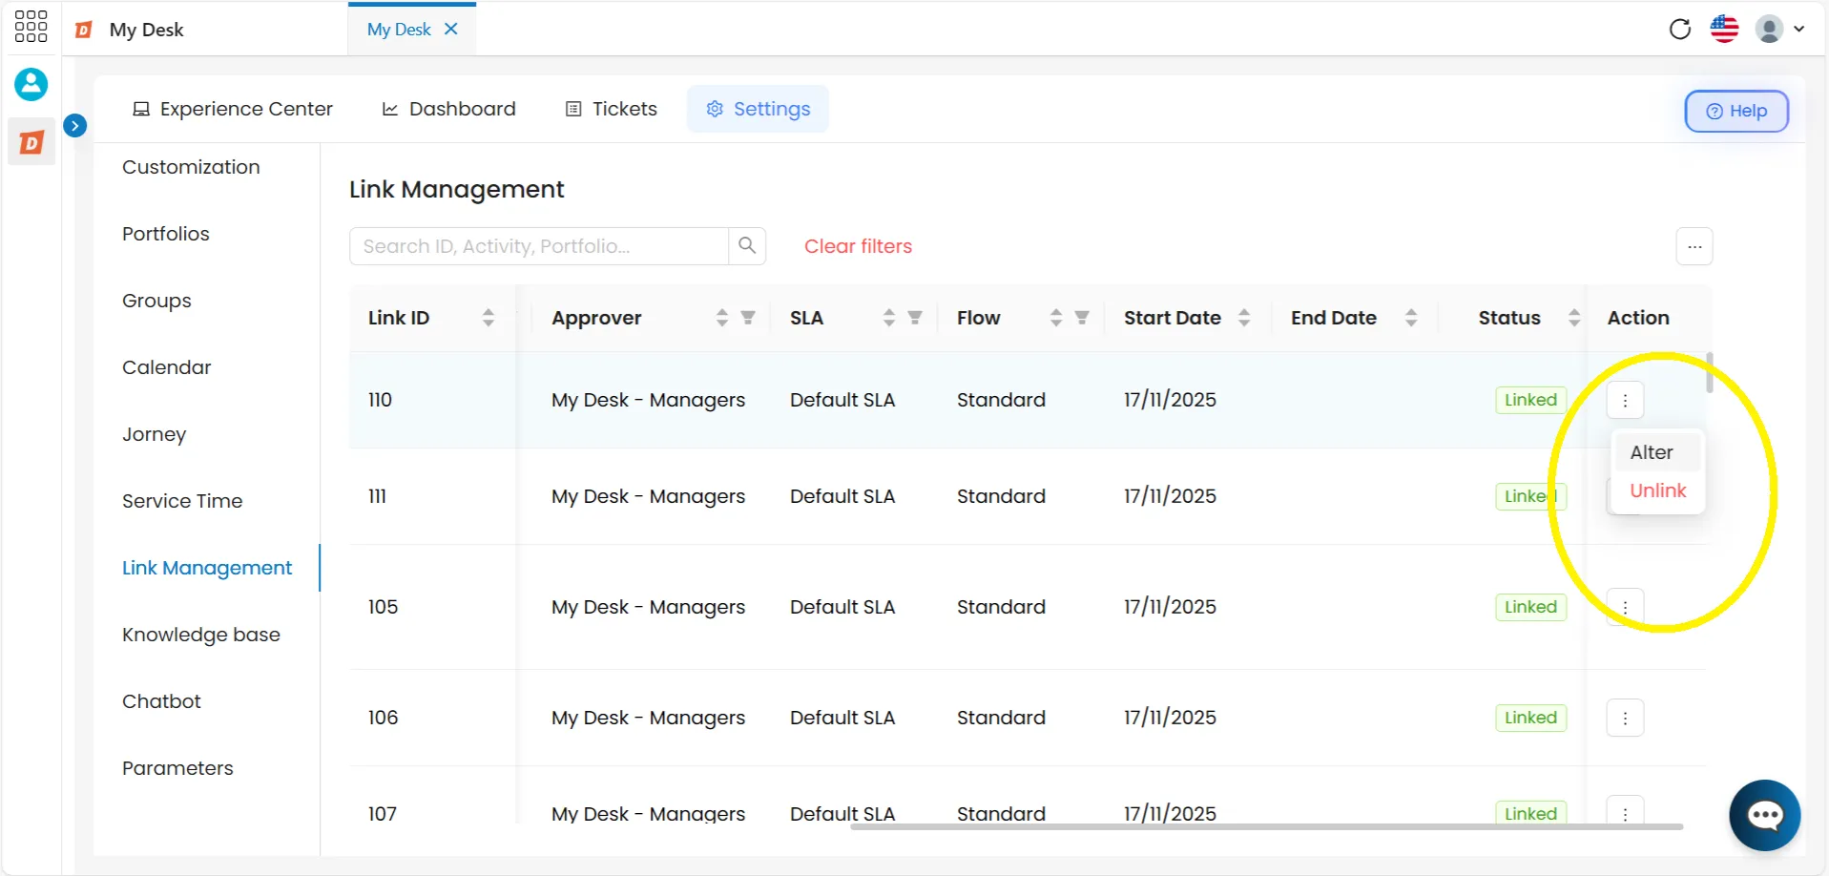
Task: Sort by End Date column
Action: 1411,318
